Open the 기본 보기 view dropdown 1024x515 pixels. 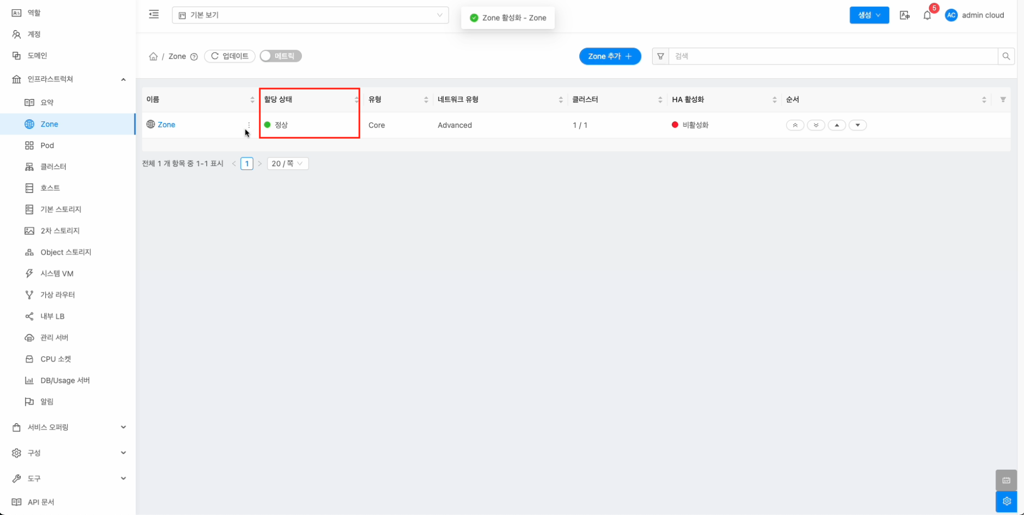(x=310, y=15)
